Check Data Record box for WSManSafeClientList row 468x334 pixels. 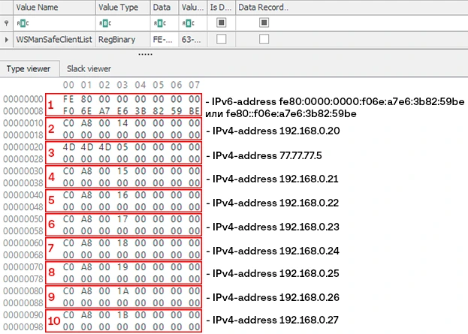(x=264, y=39)
